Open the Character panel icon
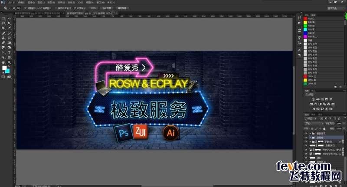This screenshot has height=187, width=347. [299, 50]
